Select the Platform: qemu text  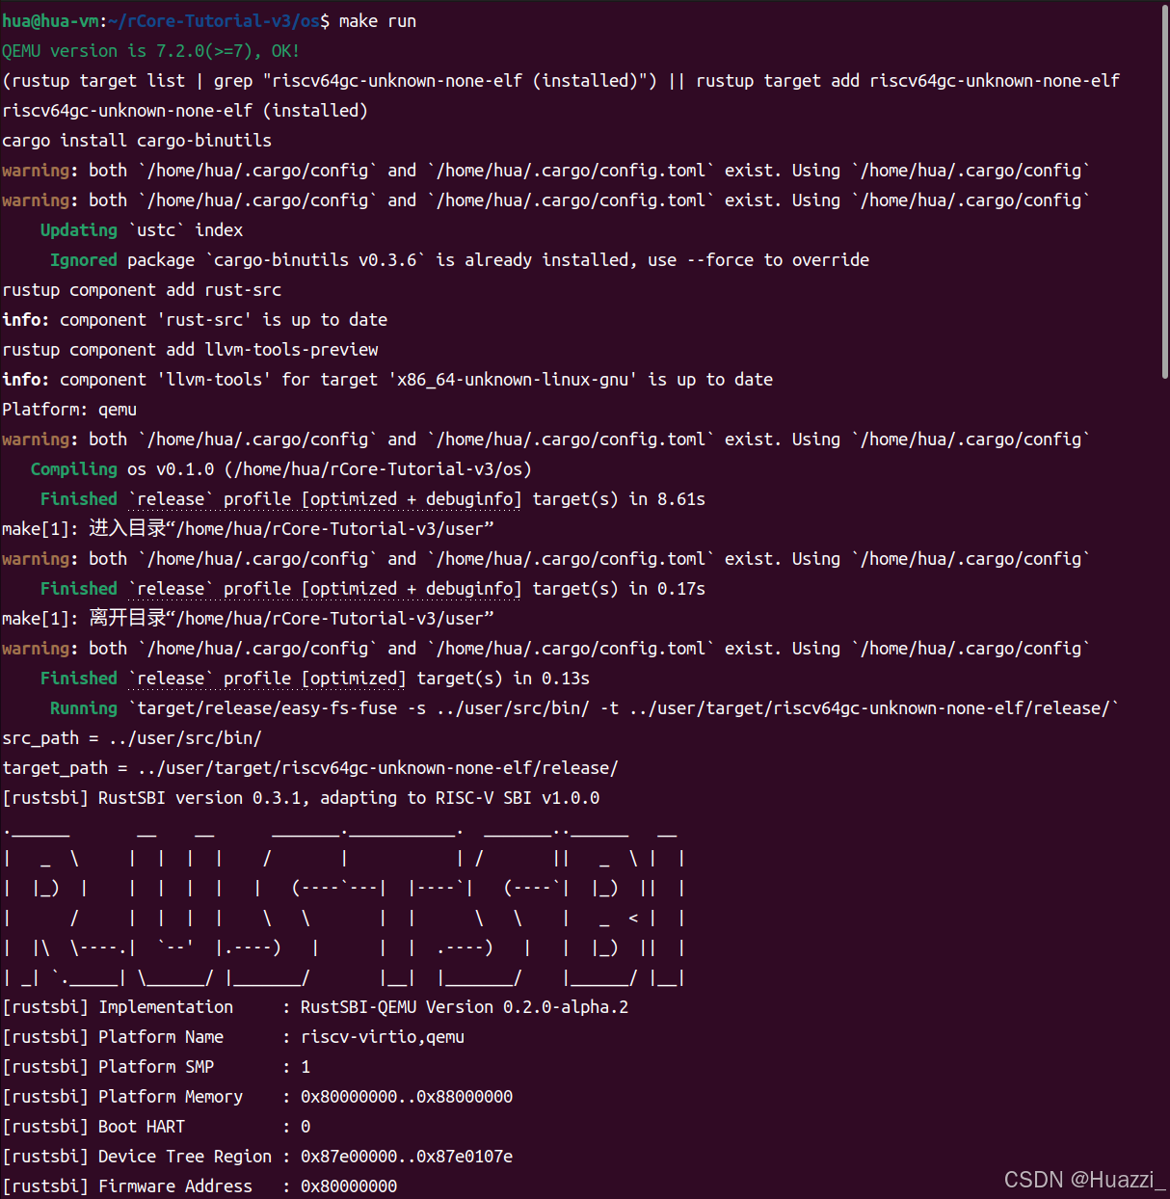69,409
